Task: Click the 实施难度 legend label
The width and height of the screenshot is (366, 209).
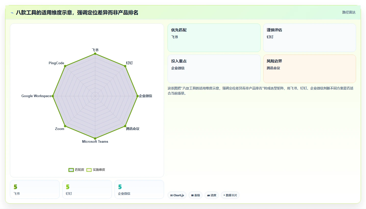Action: pyautogui.click(x=99, y=170)
